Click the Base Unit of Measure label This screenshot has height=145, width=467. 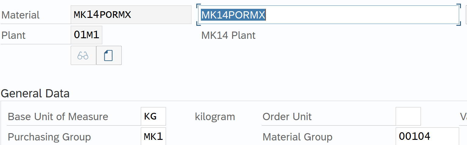click(58, 117)
